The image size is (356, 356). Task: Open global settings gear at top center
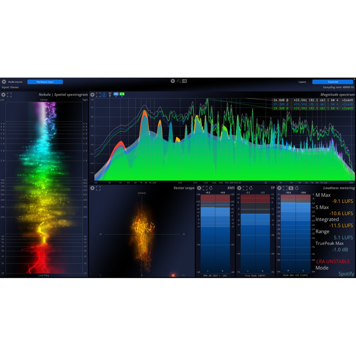(x=173, y=81)
